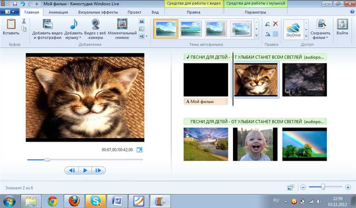Select the laughing child clip thumbnail
356x208 pixels.
pyautogui.click(x=255, y=144)
